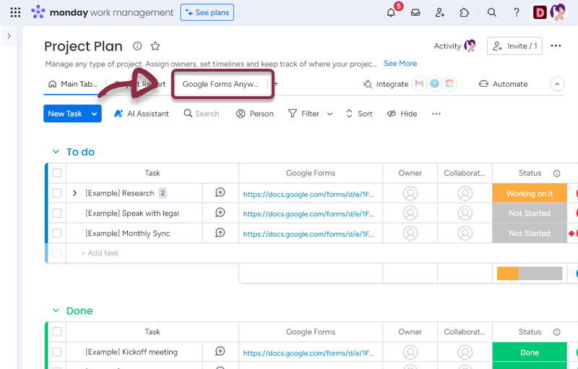Open the notifications bell
Viewport: 578px width, 369px height.
(391, 12)
